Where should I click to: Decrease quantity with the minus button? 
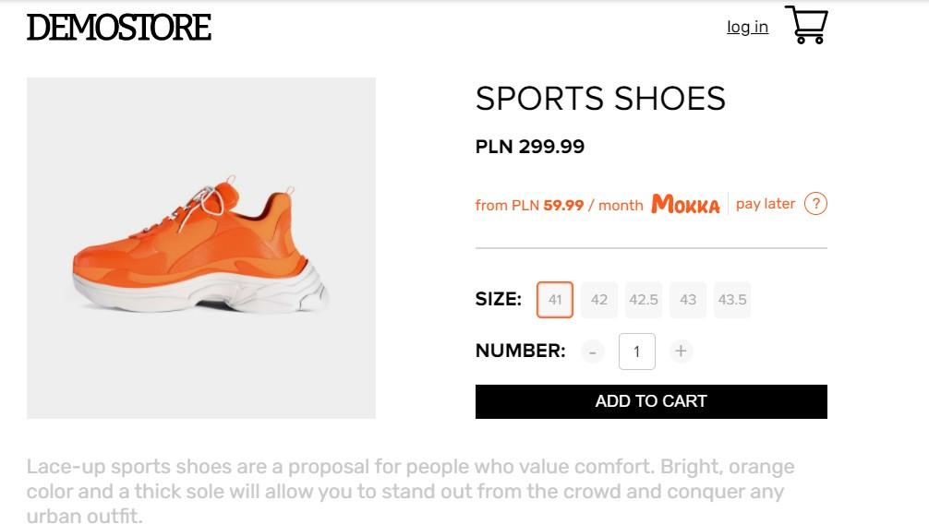tap(593, 351)
